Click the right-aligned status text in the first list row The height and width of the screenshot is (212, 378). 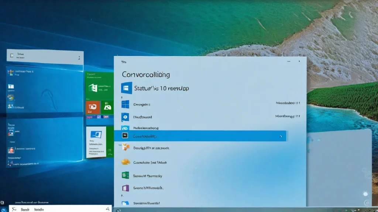(288, 103)
